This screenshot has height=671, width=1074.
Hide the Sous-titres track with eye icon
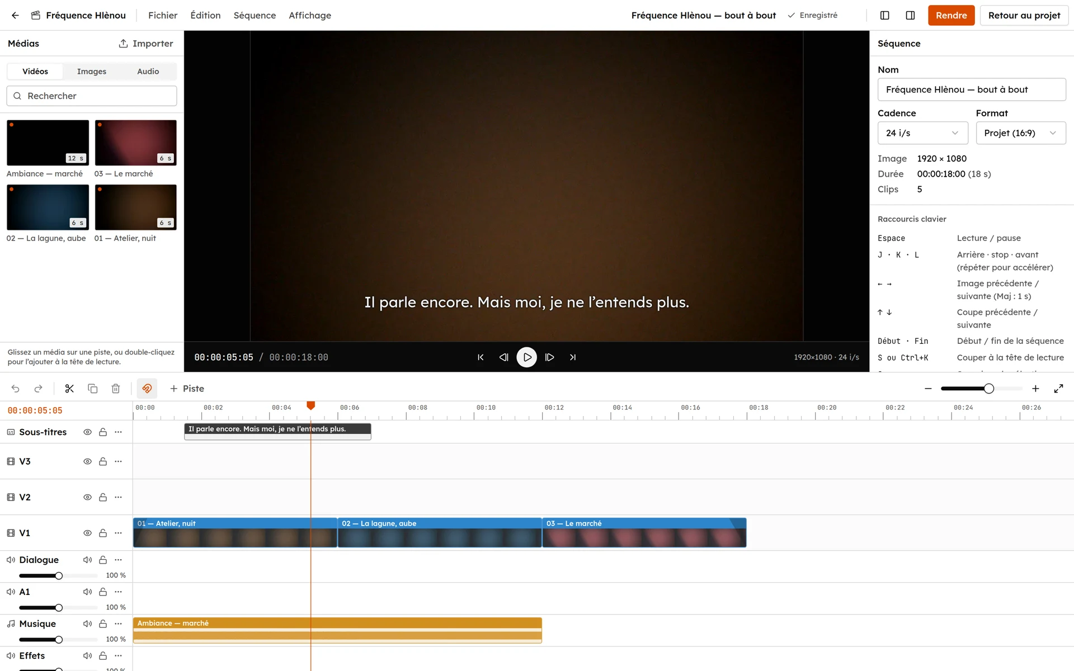(x=87, y=432)
